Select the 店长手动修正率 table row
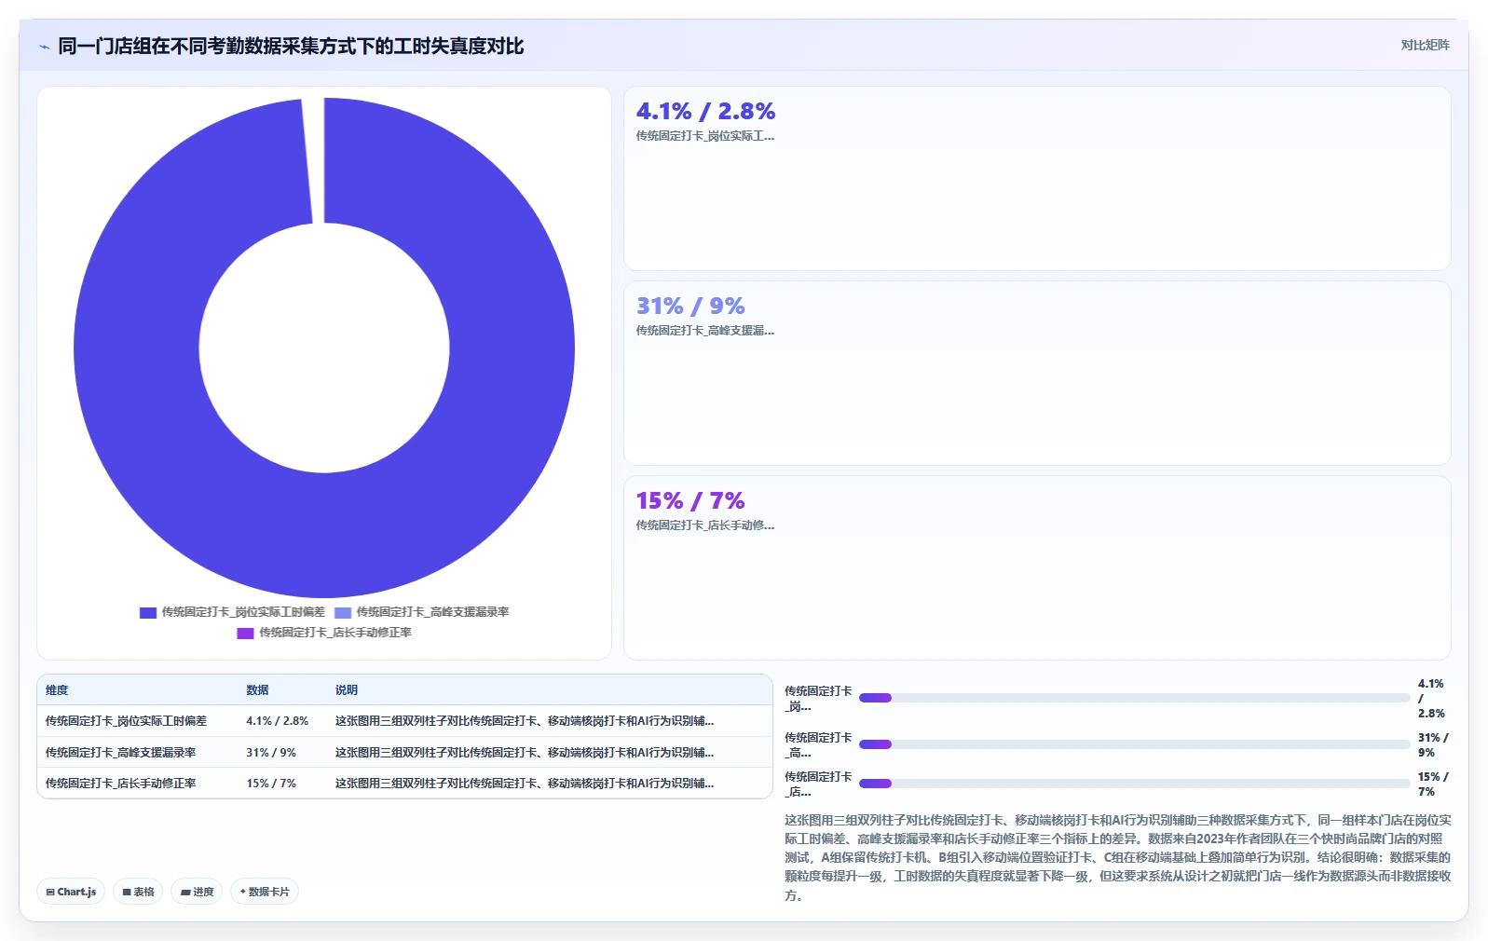1488x941 pixels. (x=404, y=784)
